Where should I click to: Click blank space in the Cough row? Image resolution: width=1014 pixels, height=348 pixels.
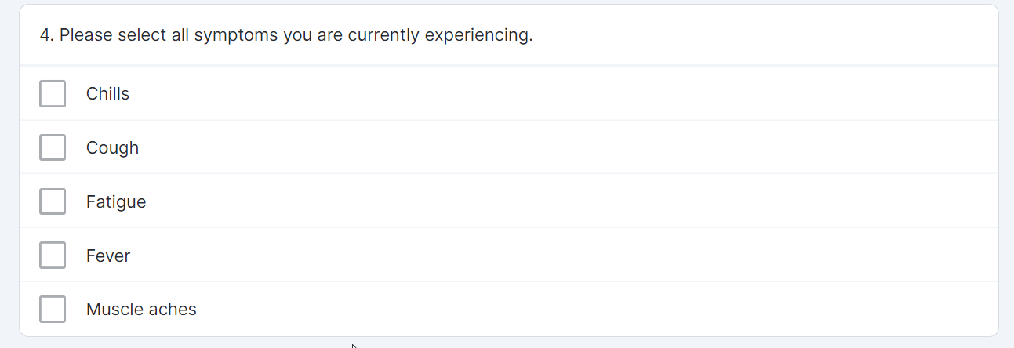coord(549,148)
